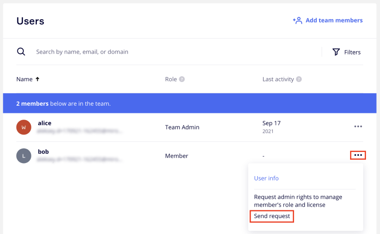Click the sort arrow next to Name
This screenshot has height=234, width=380.
pyautogui.click(x=38, y=79)
